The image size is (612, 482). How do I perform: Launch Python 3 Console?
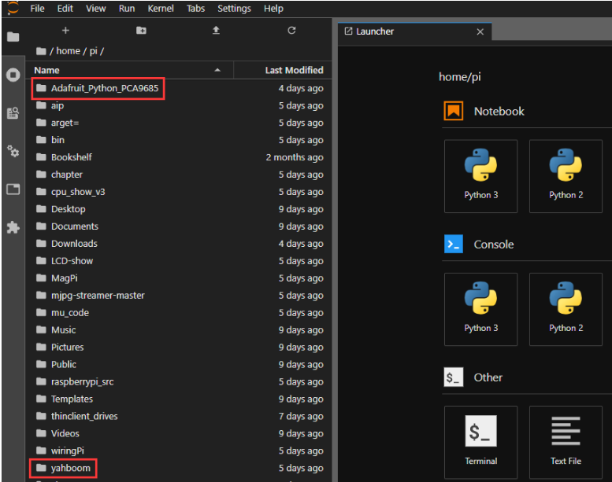(480, 309)
